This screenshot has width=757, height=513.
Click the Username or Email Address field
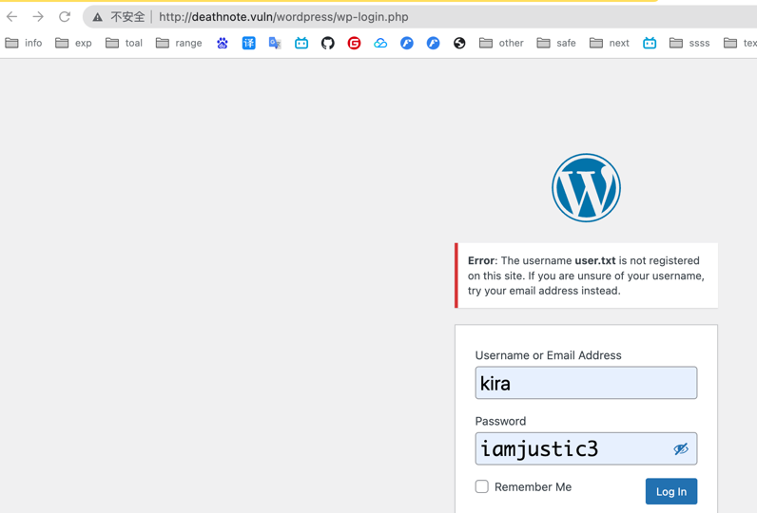click(x=586, y=383)
